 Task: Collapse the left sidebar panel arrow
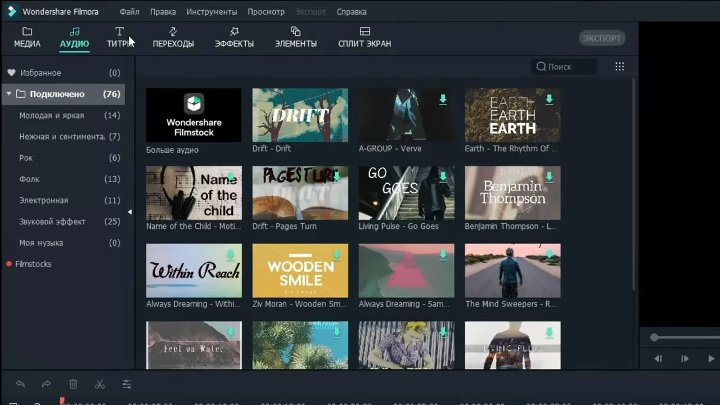pyautogui.click(x=130, y=212)
